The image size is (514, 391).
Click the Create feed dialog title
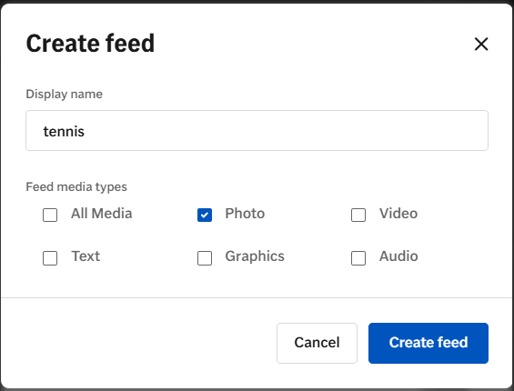pos(90,44)
